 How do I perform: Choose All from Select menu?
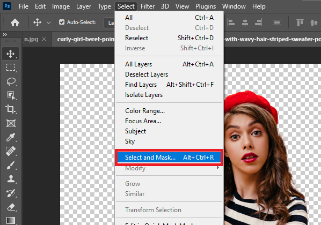169,18
